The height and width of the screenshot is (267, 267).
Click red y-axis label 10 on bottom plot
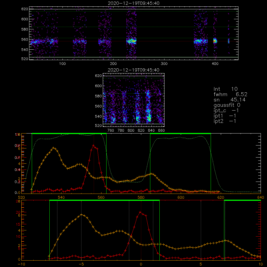point(18,236)
